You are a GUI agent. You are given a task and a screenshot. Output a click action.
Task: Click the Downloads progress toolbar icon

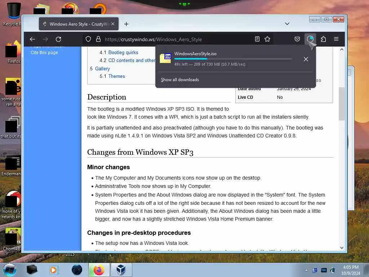tap(310, 39)
